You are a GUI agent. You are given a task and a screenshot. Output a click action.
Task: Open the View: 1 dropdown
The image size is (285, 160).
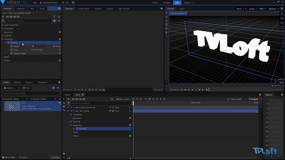(x=241, y=9)
